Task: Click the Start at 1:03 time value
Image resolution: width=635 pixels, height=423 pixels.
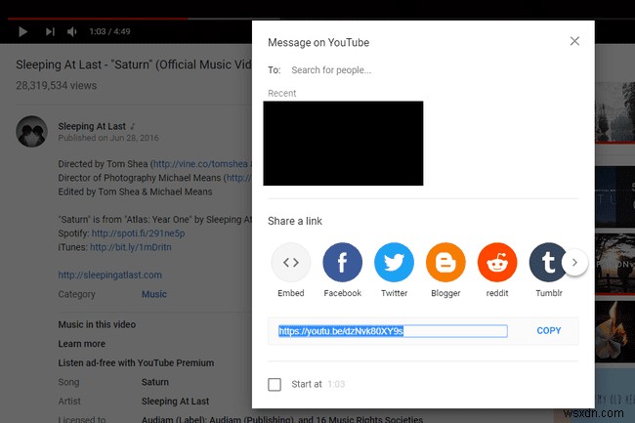Action: pos(336,384)
